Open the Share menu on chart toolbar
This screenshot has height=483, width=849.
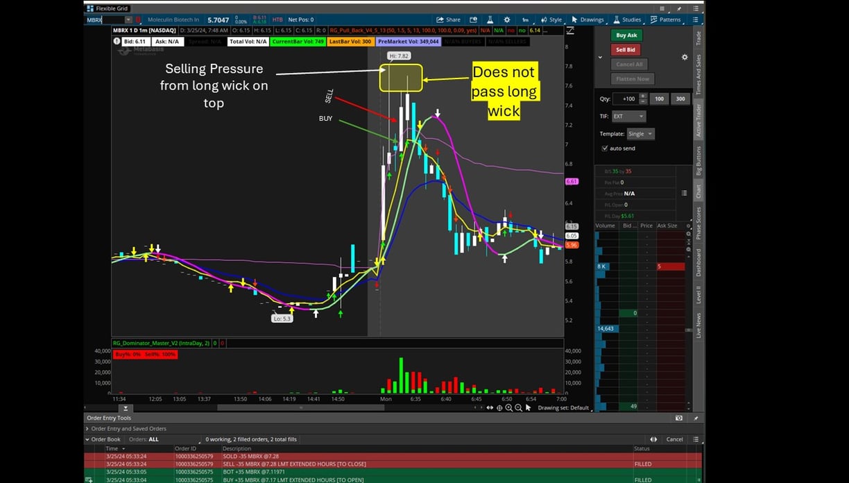(448, 19)
